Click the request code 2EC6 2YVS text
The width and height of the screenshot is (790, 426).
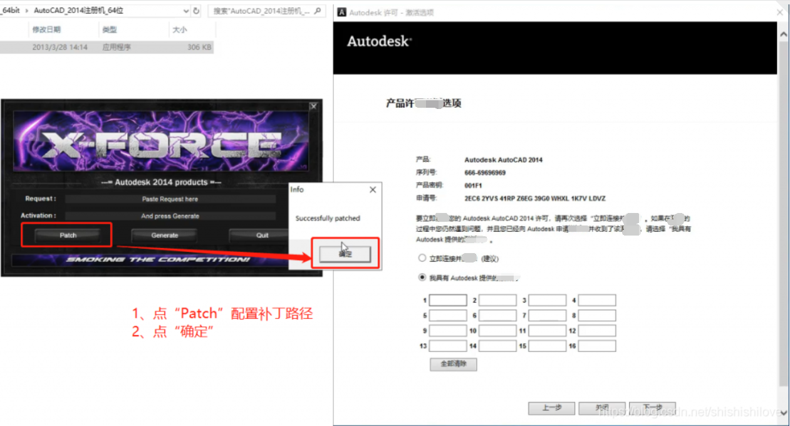click(x=535, y=199)
